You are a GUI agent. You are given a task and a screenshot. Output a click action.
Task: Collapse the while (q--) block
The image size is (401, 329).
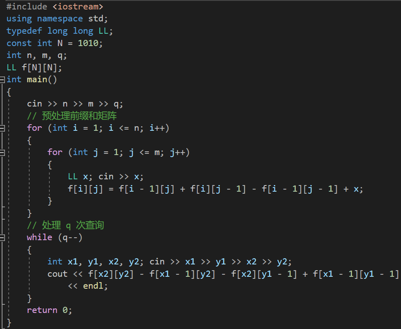pyautogui.click(x=2, y=238)
